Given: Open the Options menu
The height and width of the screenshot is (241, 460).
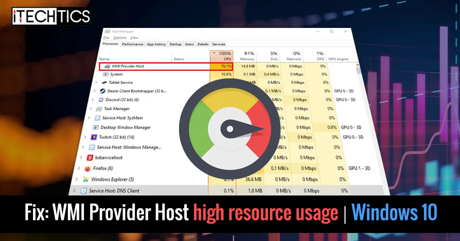Looking at the screenshot, I should pyautogui.click(x=120, y=38).
